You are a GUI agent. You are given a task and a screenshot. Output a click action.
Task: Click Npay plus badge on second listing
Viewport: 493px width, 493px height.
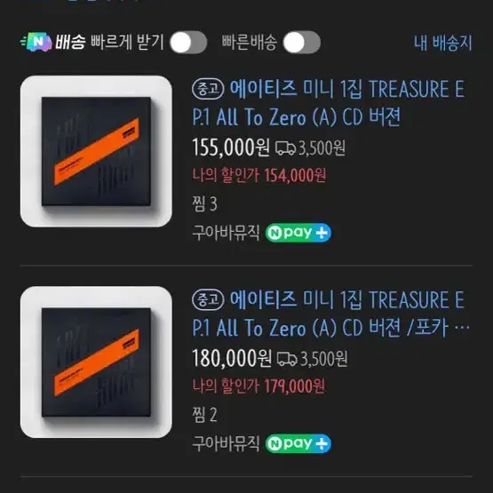(298, 443)
